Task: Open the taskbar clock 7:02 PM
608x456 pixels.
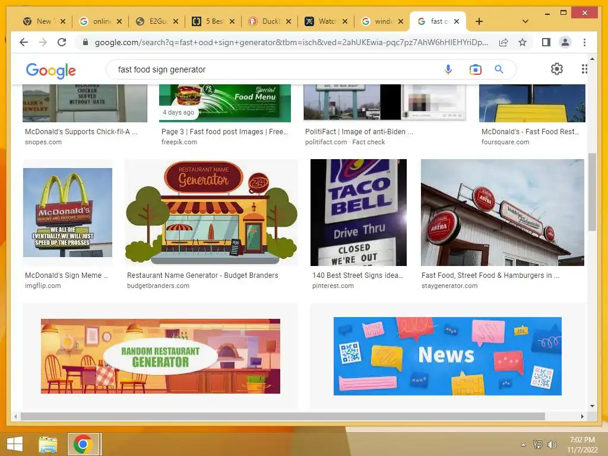Action: tap(582, 445)
